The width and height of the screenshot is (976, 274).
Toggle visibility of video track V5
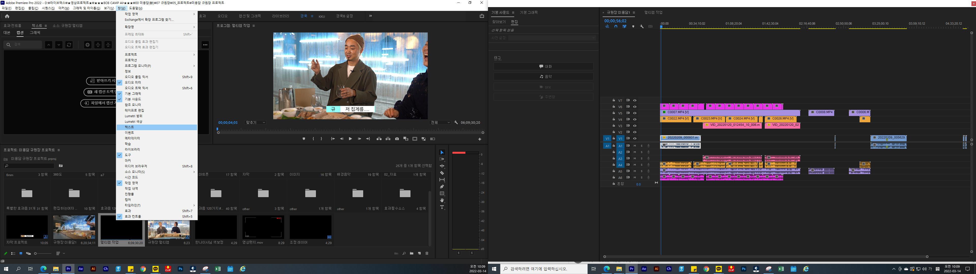[635, 113]
